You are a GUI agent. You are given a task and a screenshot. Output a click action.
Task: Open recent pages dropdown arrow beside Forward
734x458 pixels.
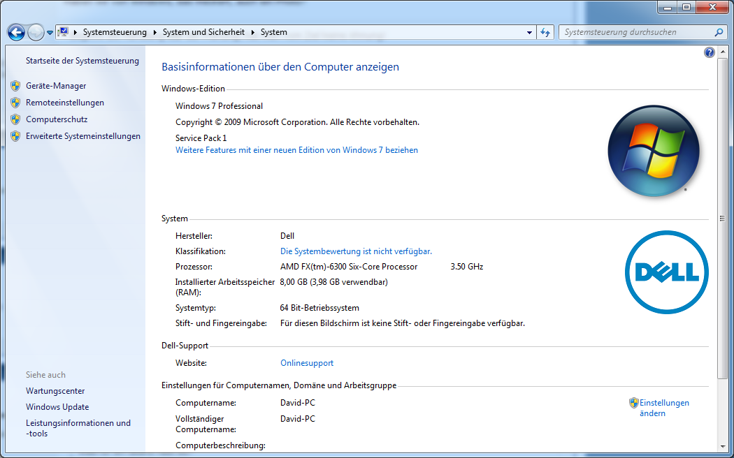click(x=50, y=33)
